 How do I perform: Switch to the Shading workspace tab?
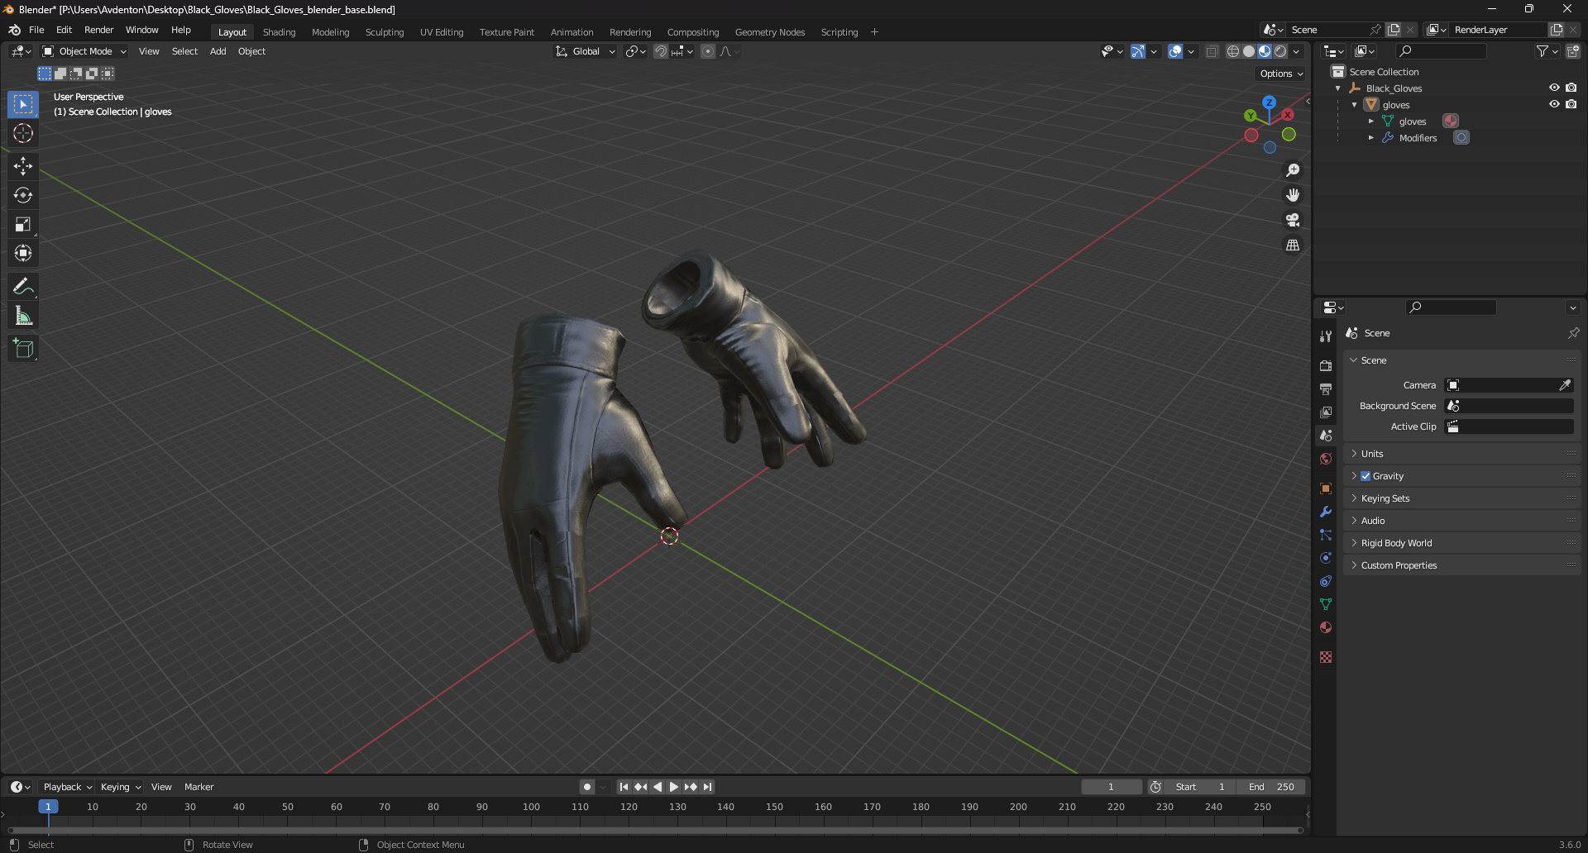coord(279,32)
